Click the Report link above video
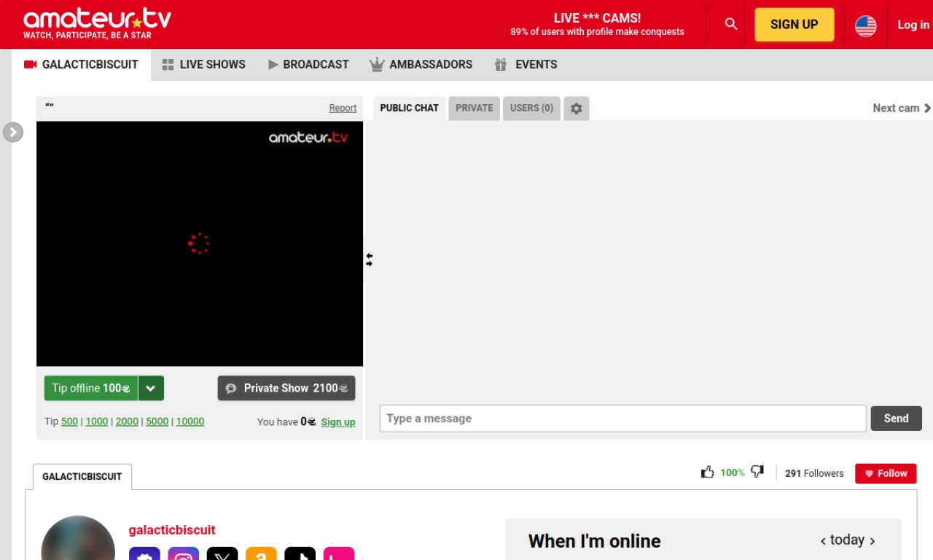 coord(343,108)
